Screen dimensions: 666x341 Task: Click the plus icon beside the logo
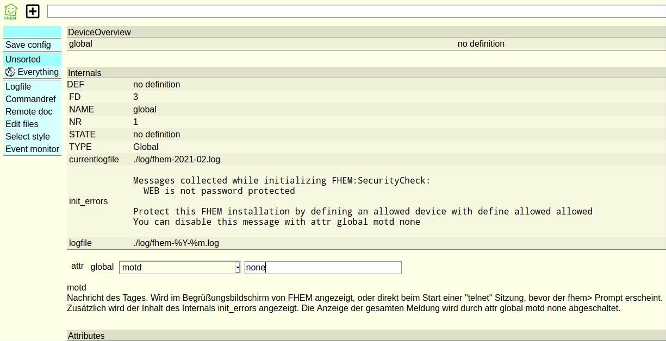coord(33,11)
